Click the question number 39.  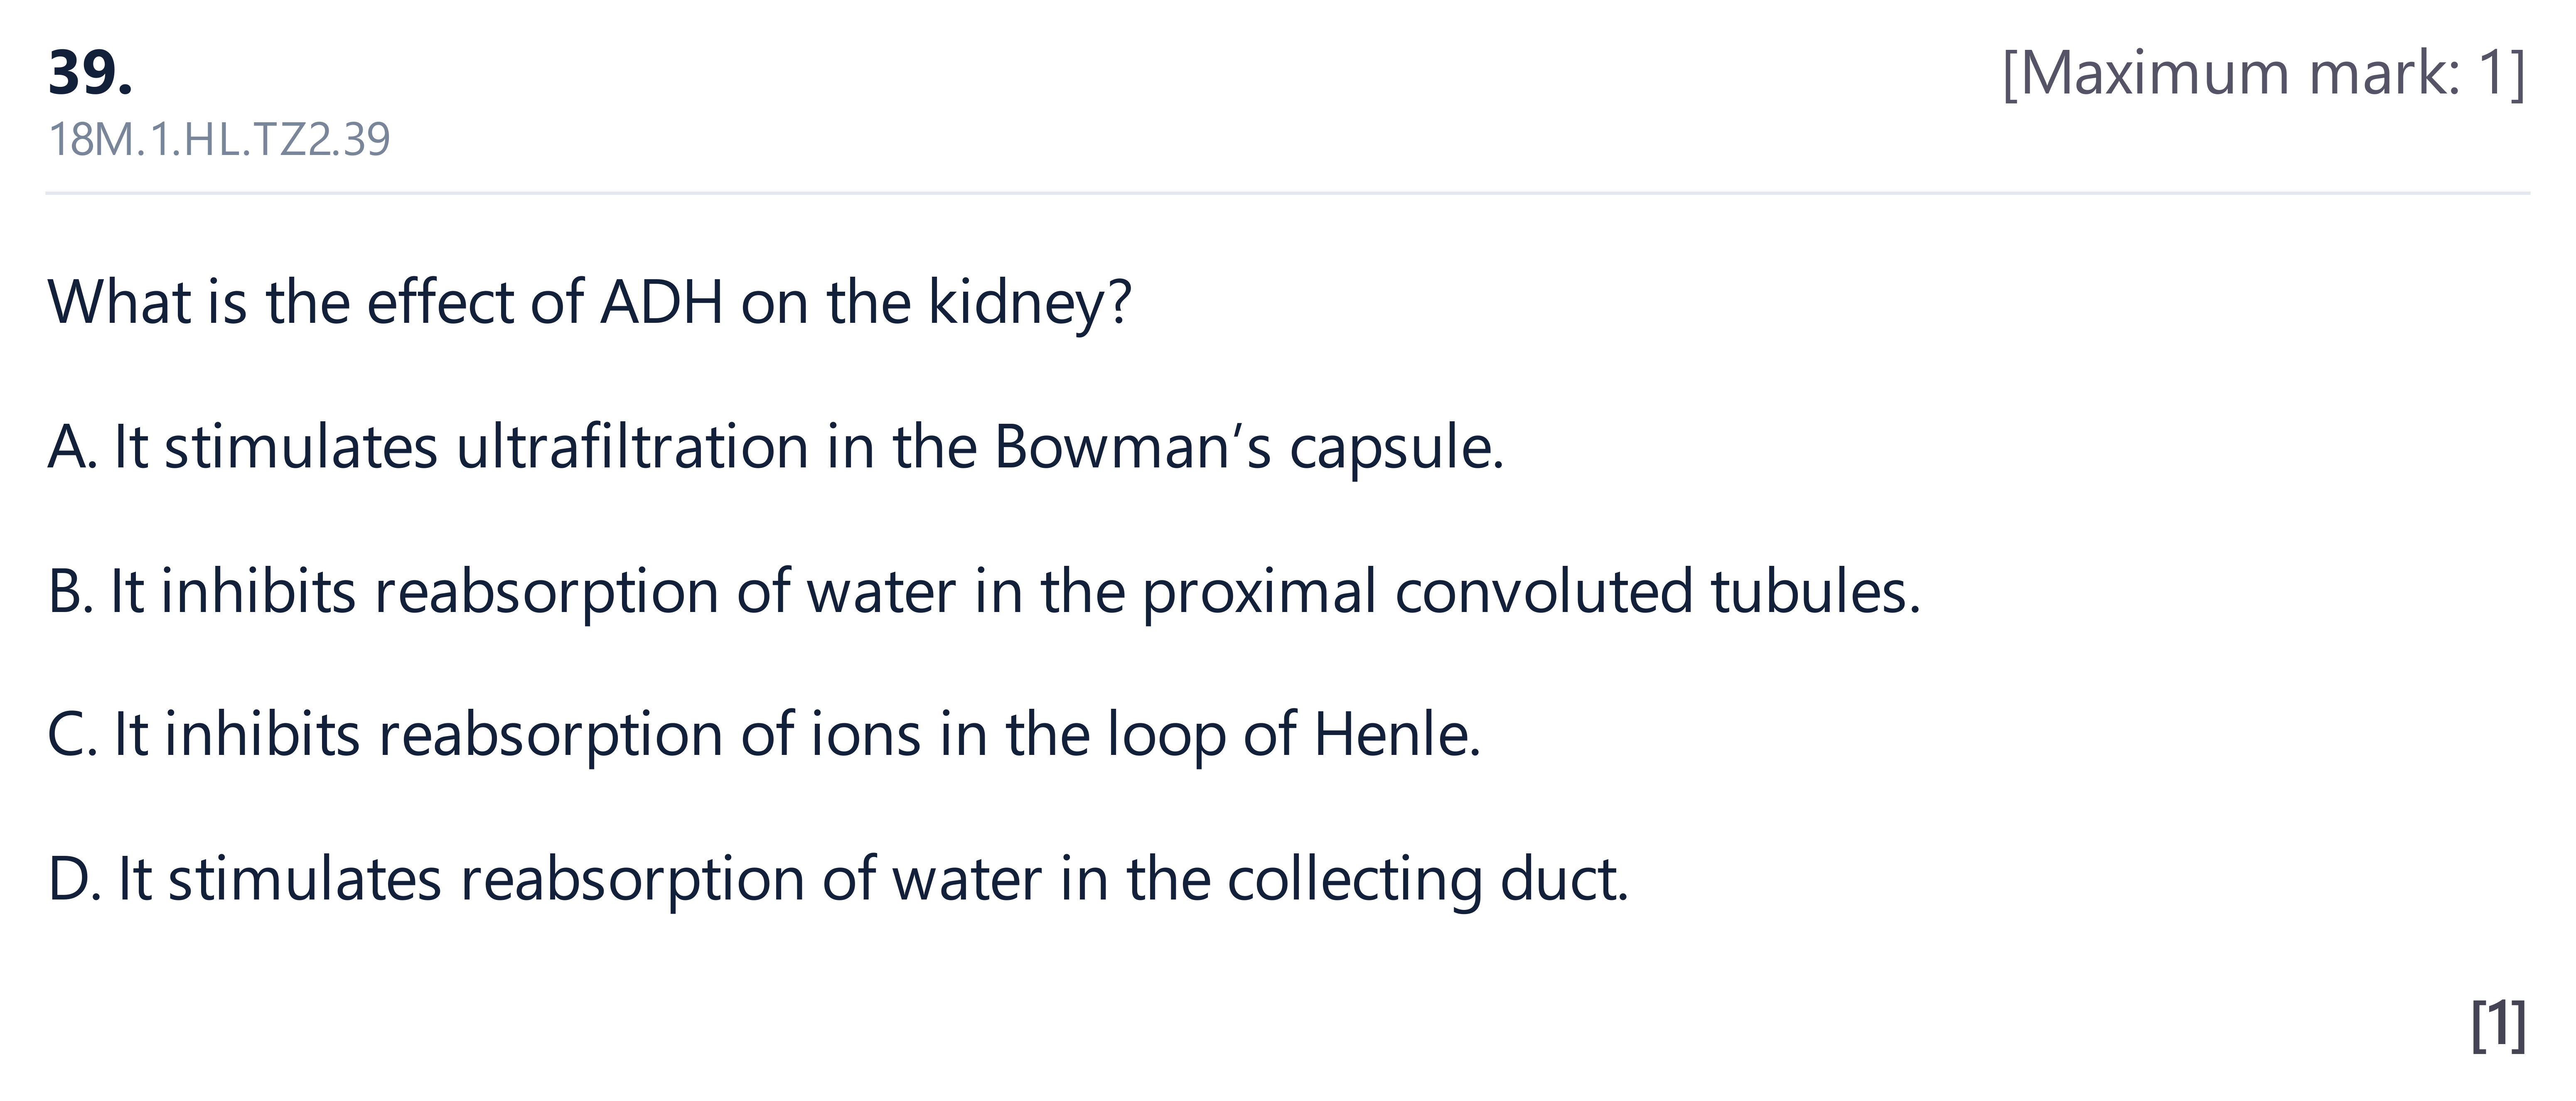pyautogui.click(x=90, y=73)
